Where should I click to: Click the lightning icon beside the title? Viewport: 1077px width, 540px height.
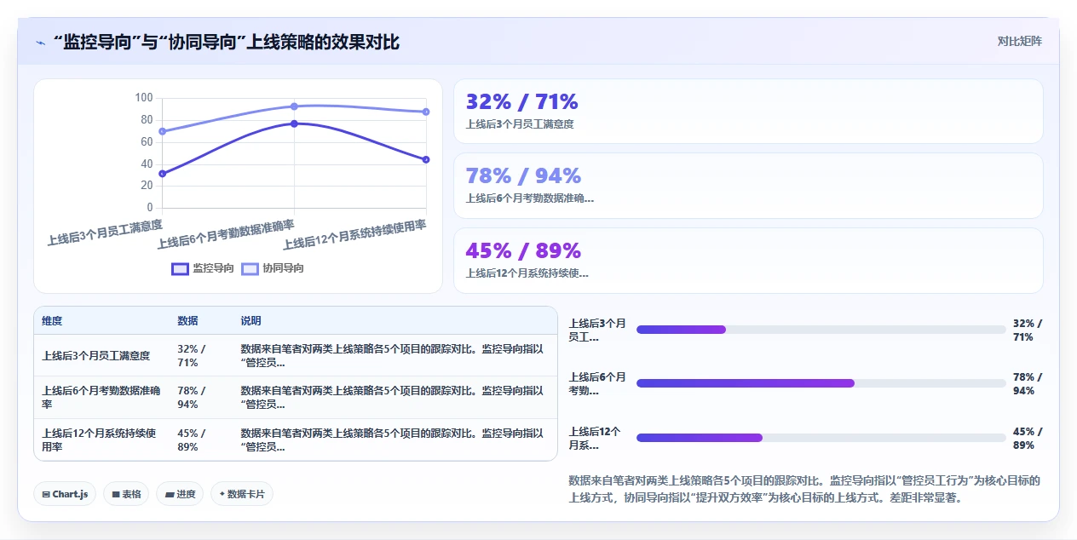(x=40, y=43)
